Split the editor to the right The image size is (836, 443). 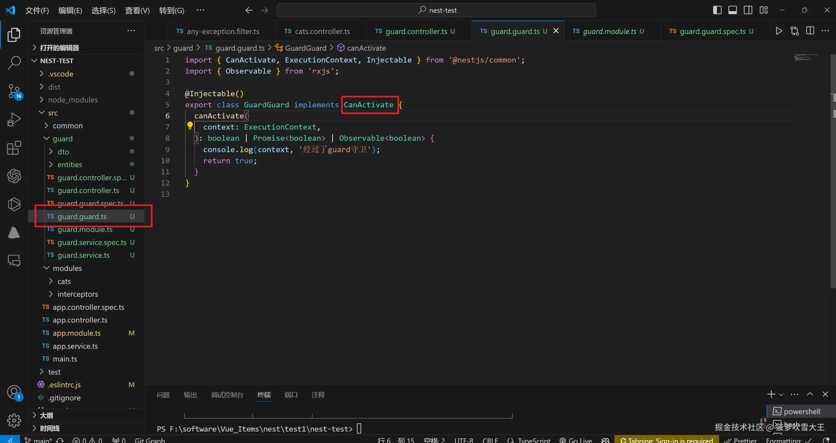pos(810,31)
